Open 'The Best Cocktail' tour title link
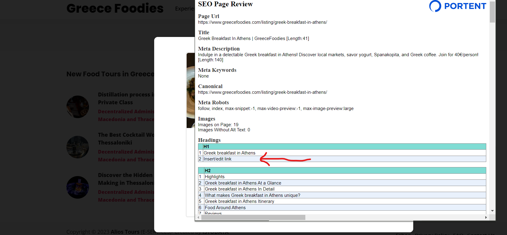This screenshot has width=507, height=235. tap(126, 139)
